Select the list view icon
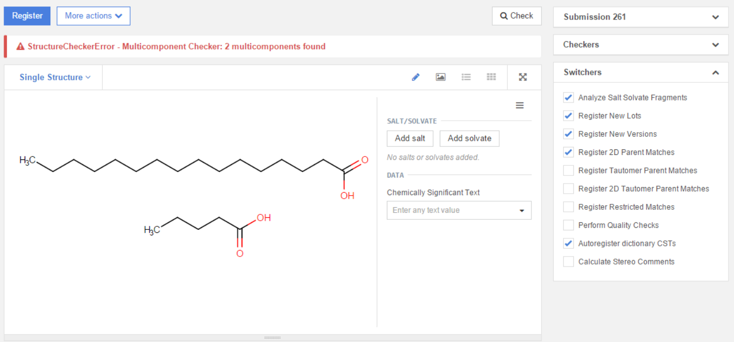The height and width of the screenshot is (342, 734). coord(466,77)
